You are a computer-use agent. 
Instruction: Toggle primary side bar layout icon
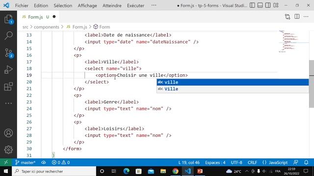click(252, 5)
